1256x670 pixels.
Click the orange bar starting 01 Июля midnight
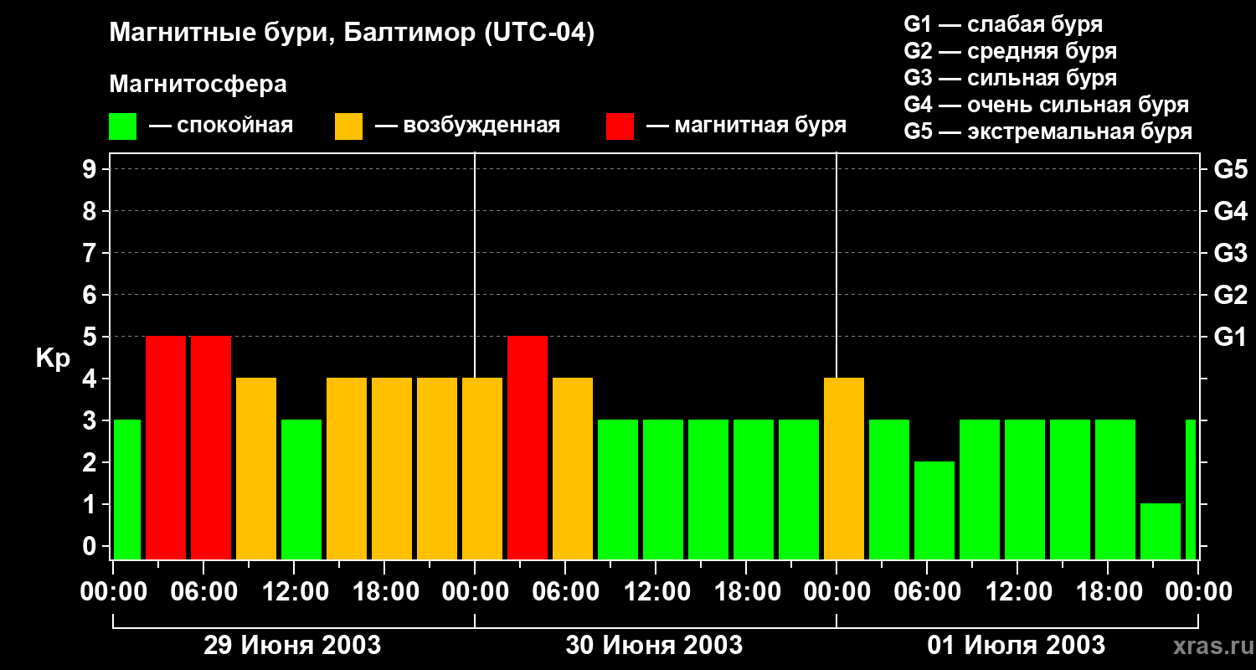click(844, 468)
